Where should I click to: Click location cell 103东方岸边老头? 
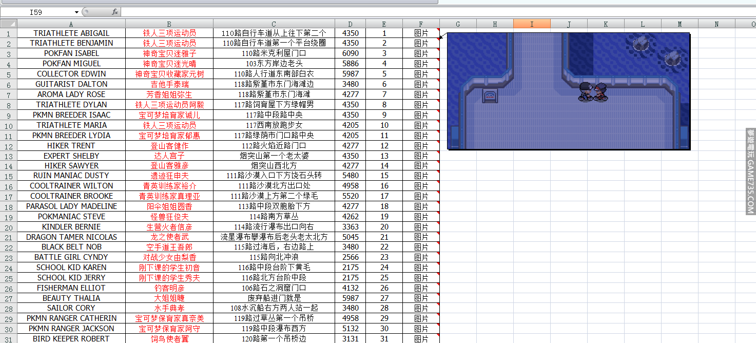tap(274, 64)
